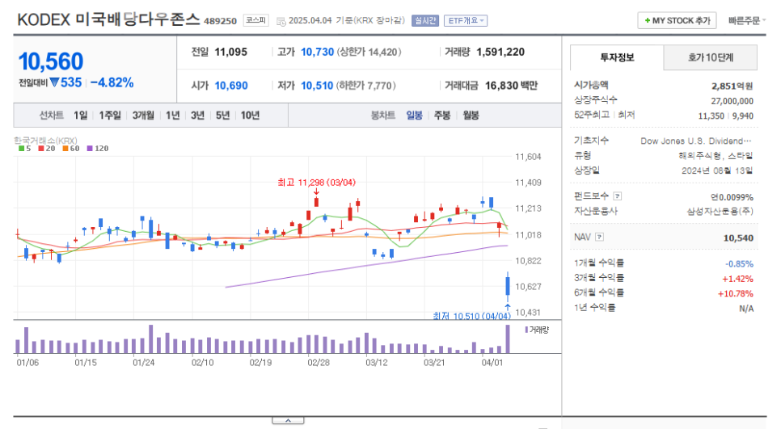Select the 3년 line chart period
This screenshot has width=781, height=429.
pos(197,116)
